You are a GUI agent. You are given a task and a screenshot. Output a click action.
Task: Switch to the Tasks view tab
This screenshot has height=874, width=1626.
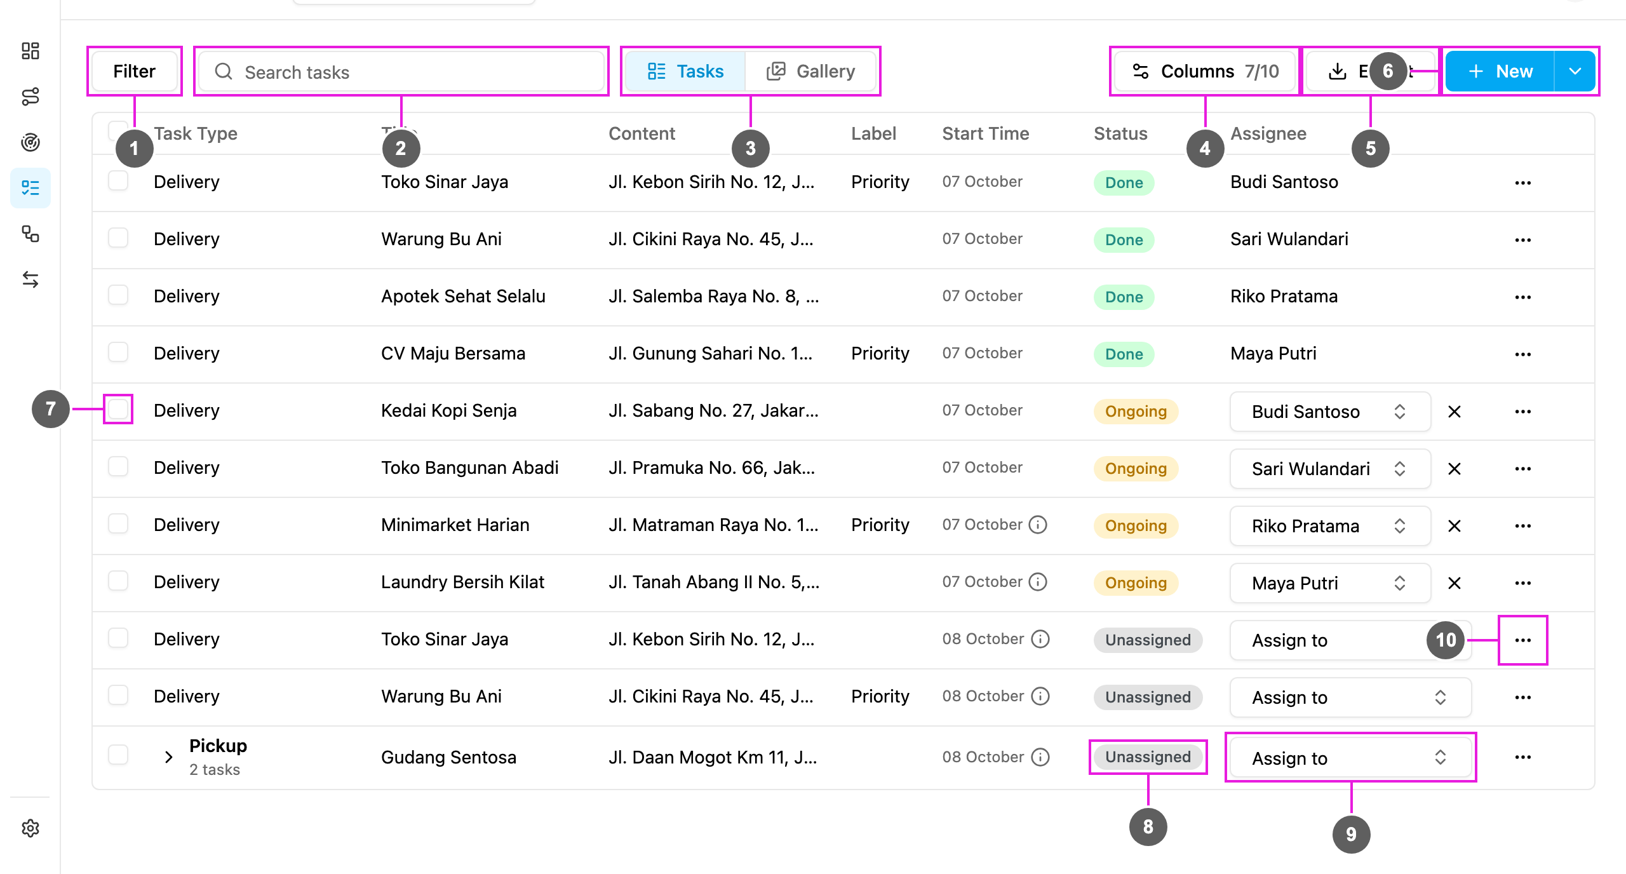(685, 71)
